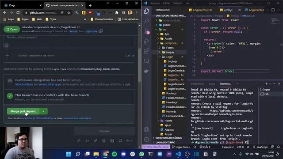
Task: Bookmark this page with the star icon
Action: click(x=69, y=13)
